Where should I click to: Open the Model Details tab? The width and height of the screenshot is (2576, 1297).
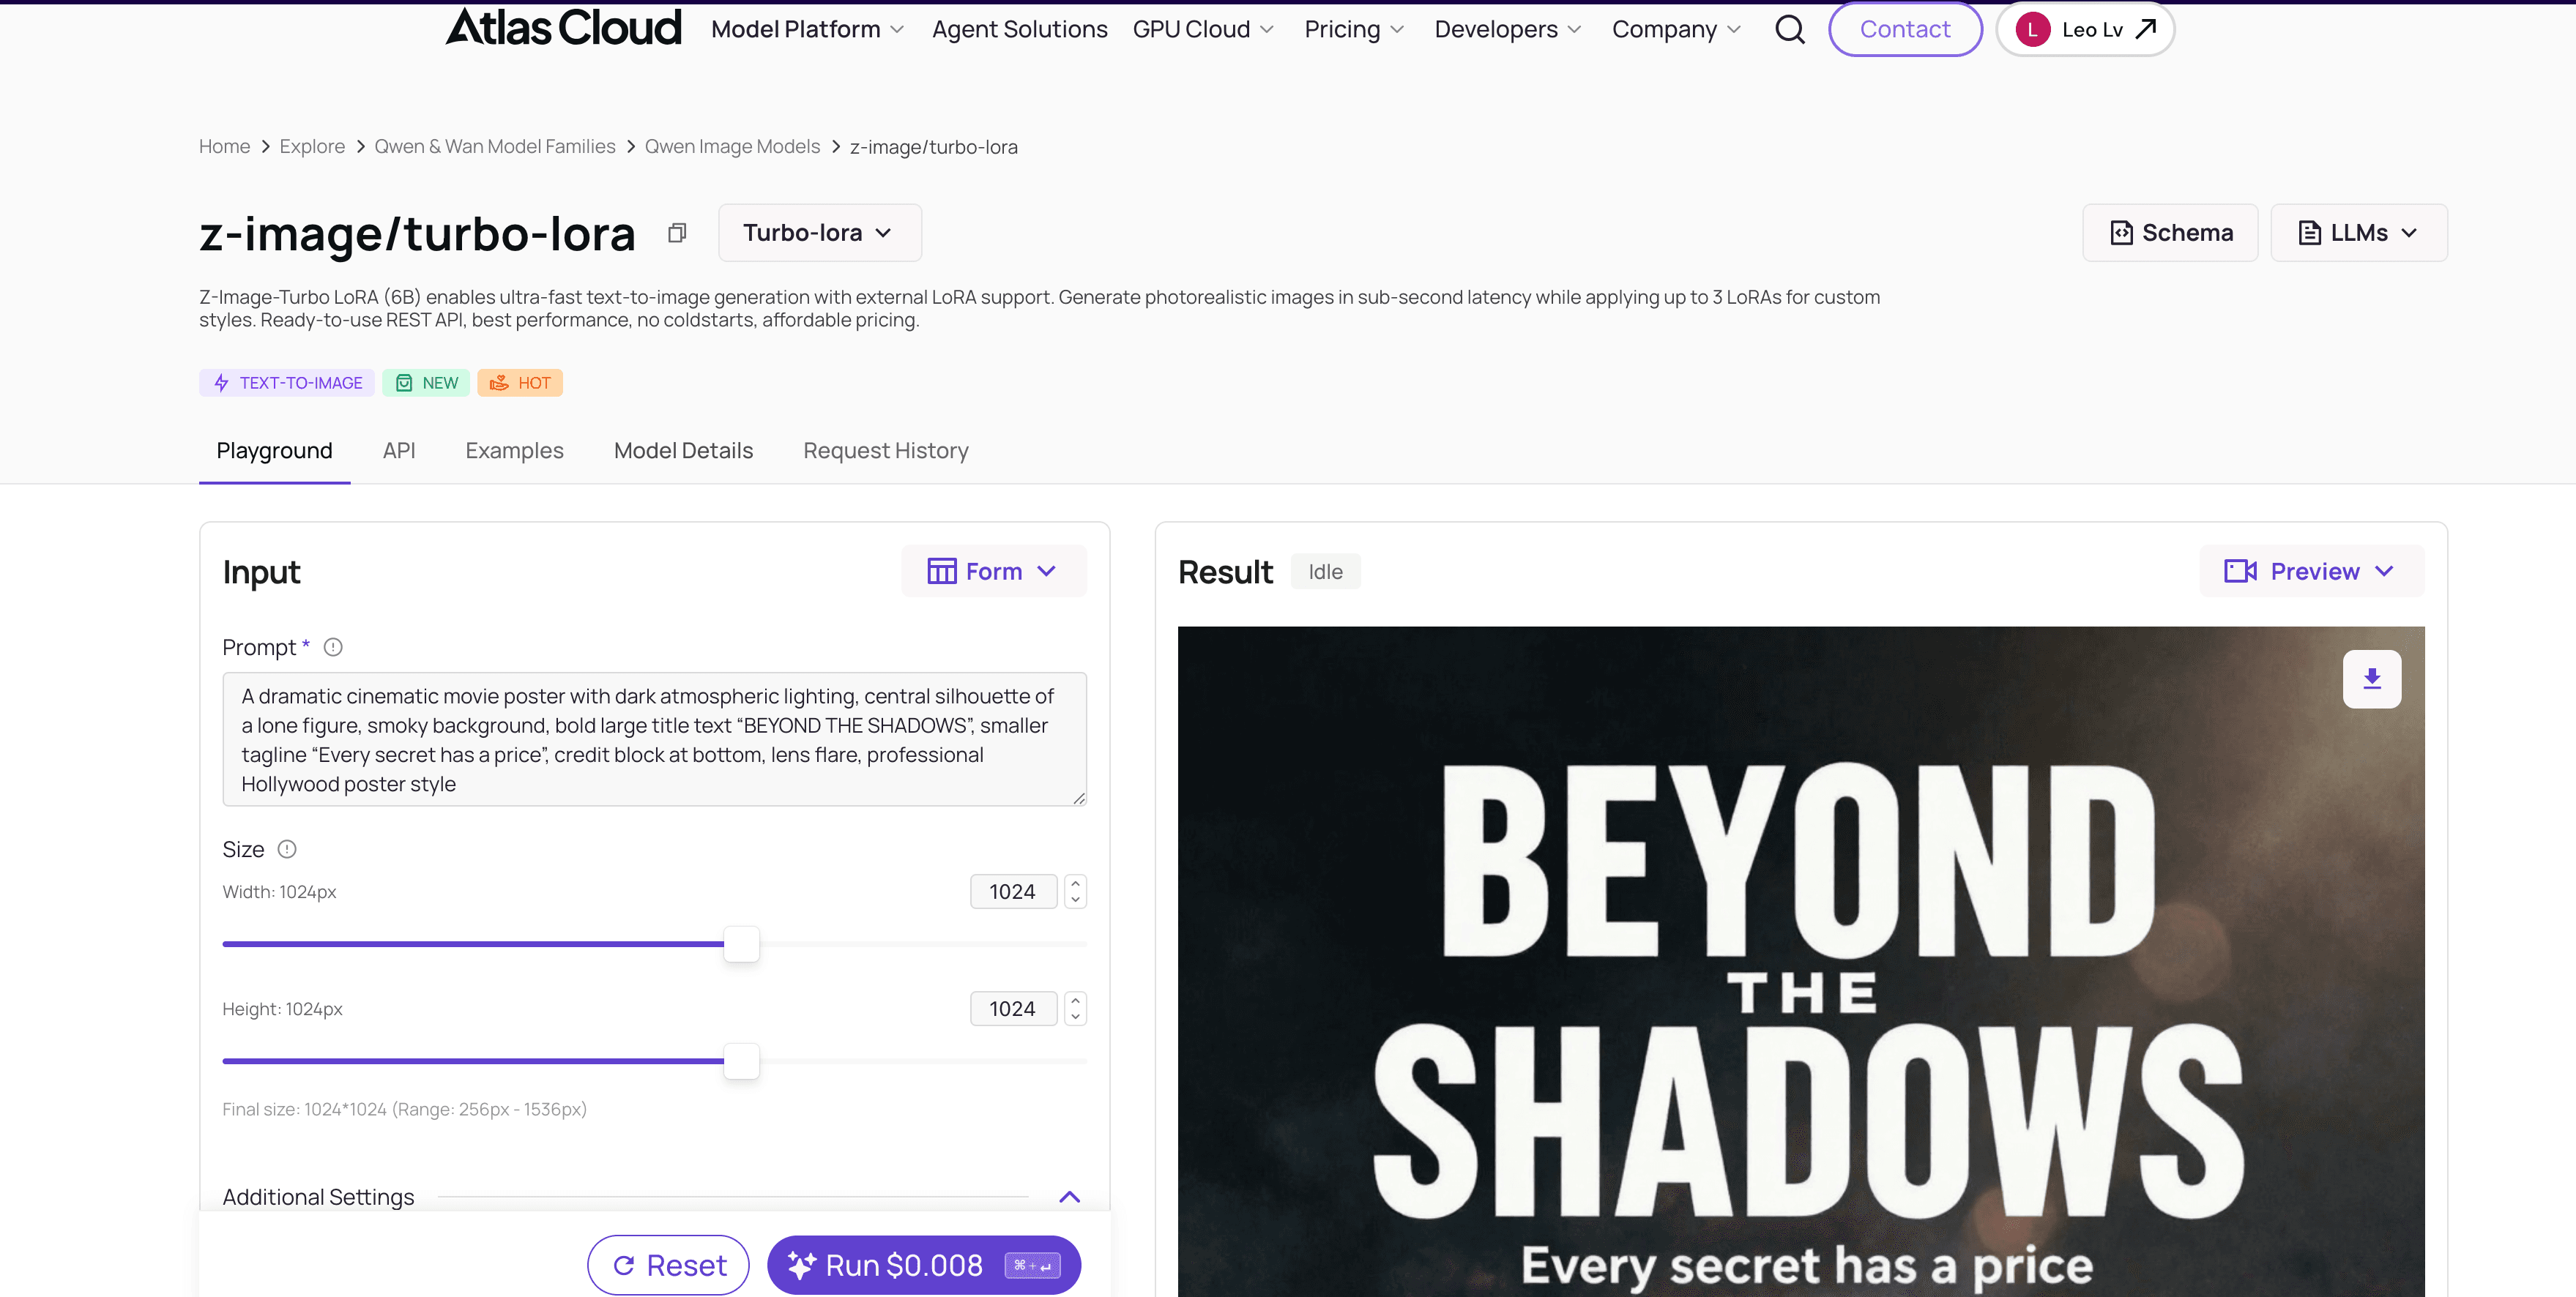point(683,451)
